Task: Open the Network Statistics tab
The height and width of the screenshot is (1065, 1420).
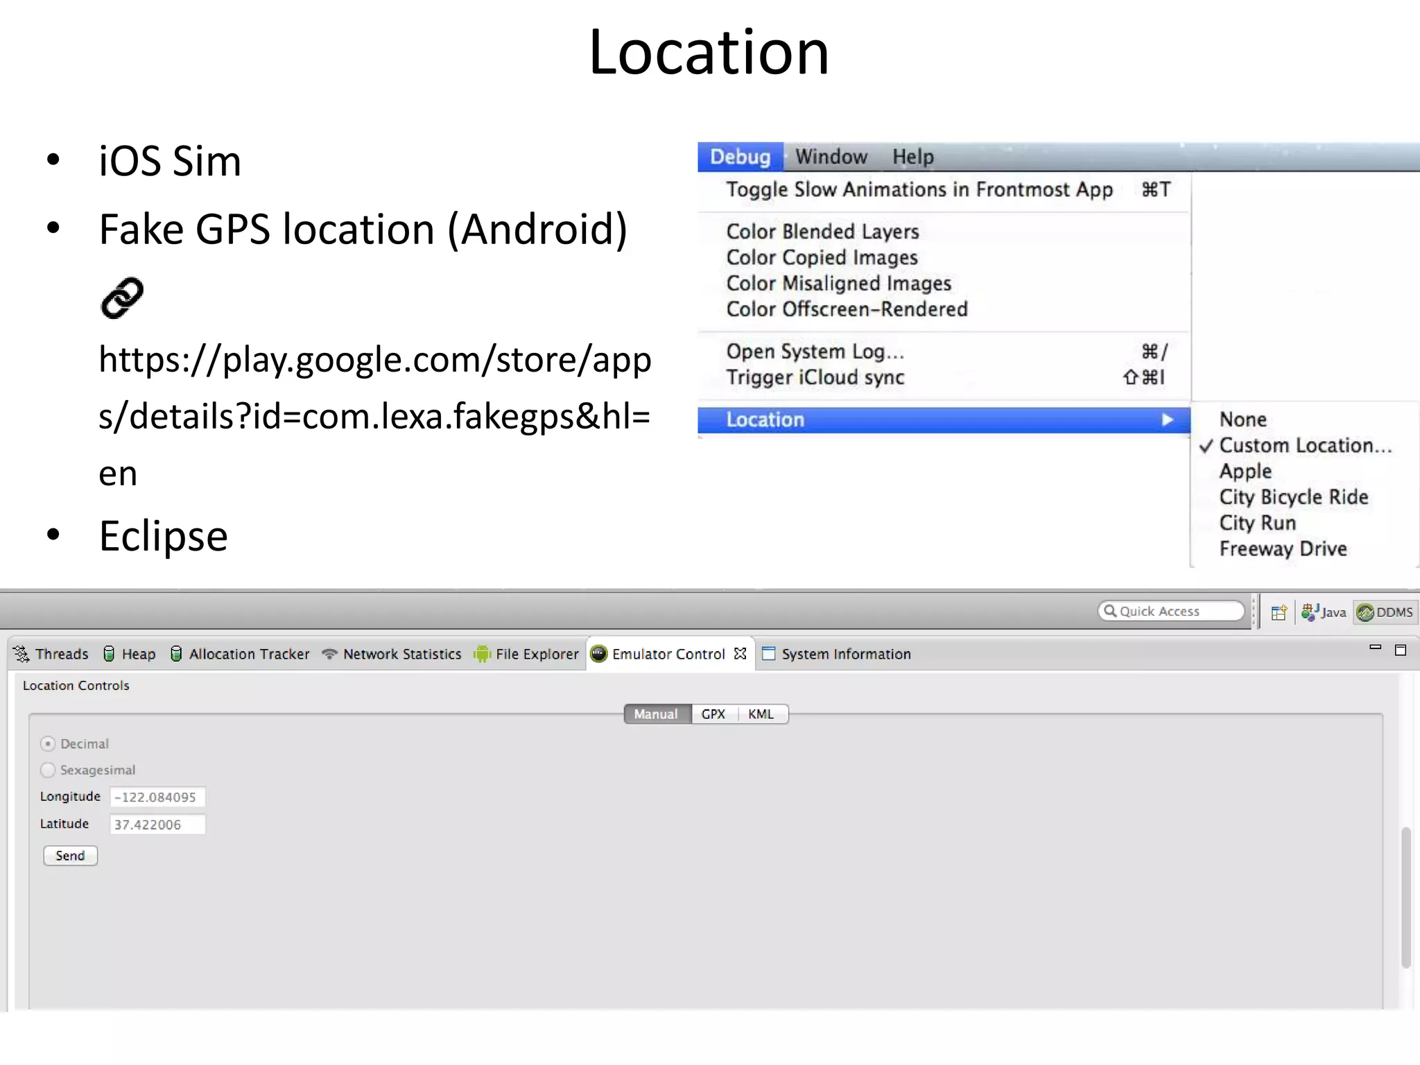Action: (392, 654)
